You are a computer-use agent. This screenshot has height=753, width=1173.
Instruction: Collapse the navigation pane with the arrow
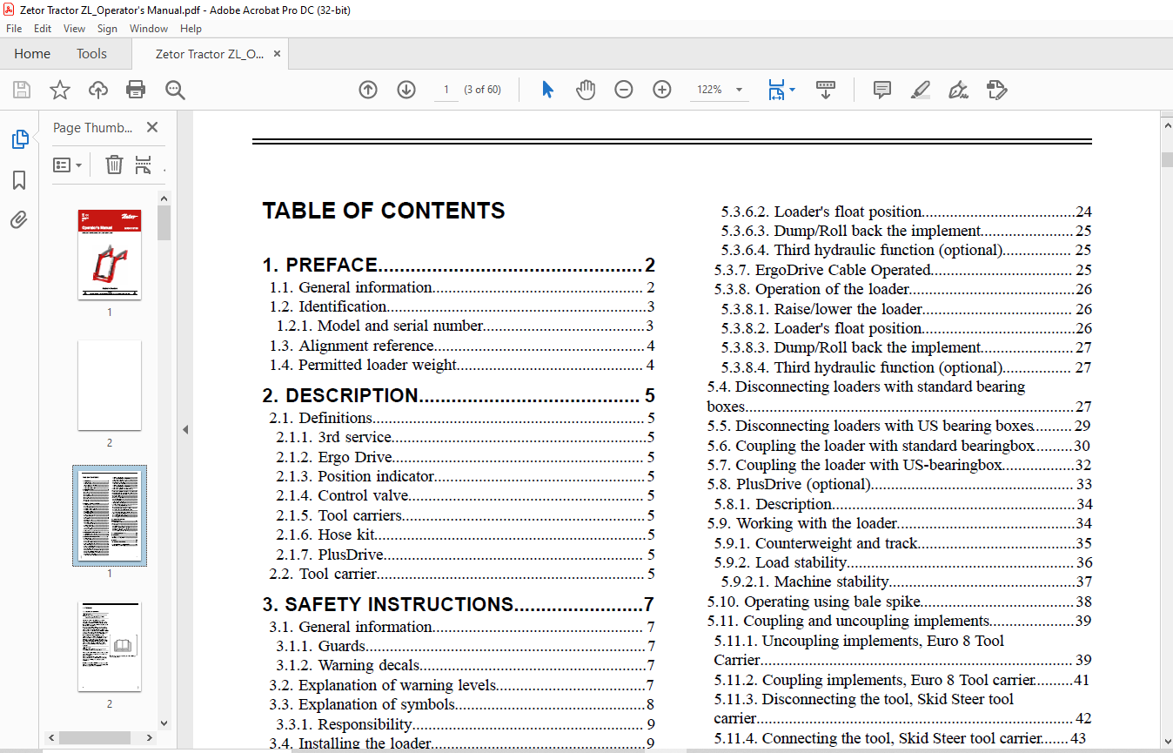(184, 430)
